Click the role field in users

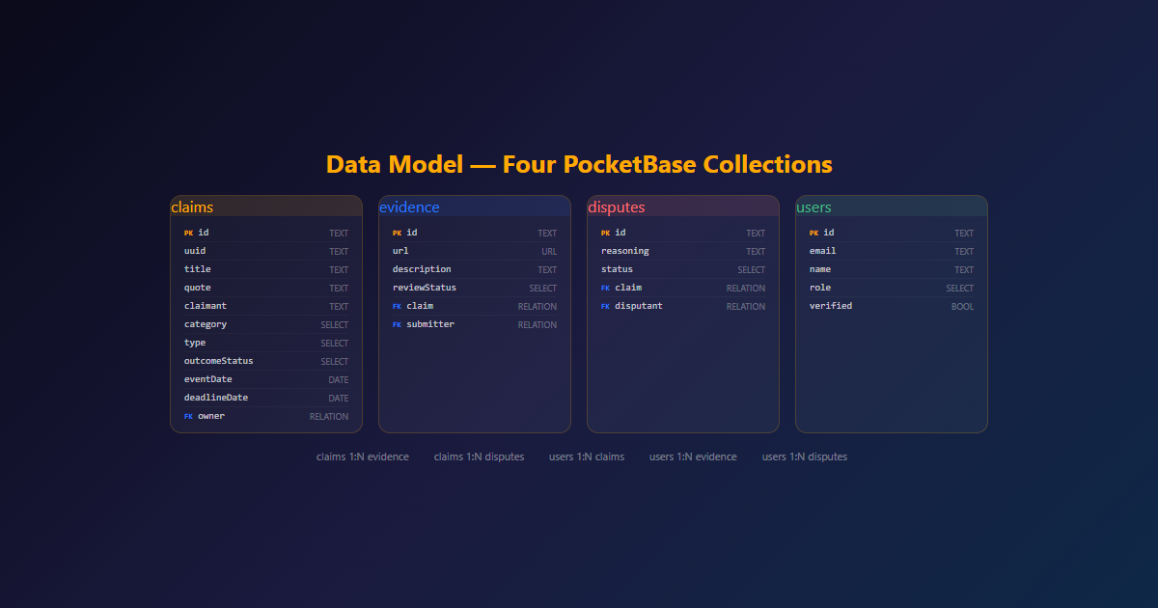[x=892, y=288]
